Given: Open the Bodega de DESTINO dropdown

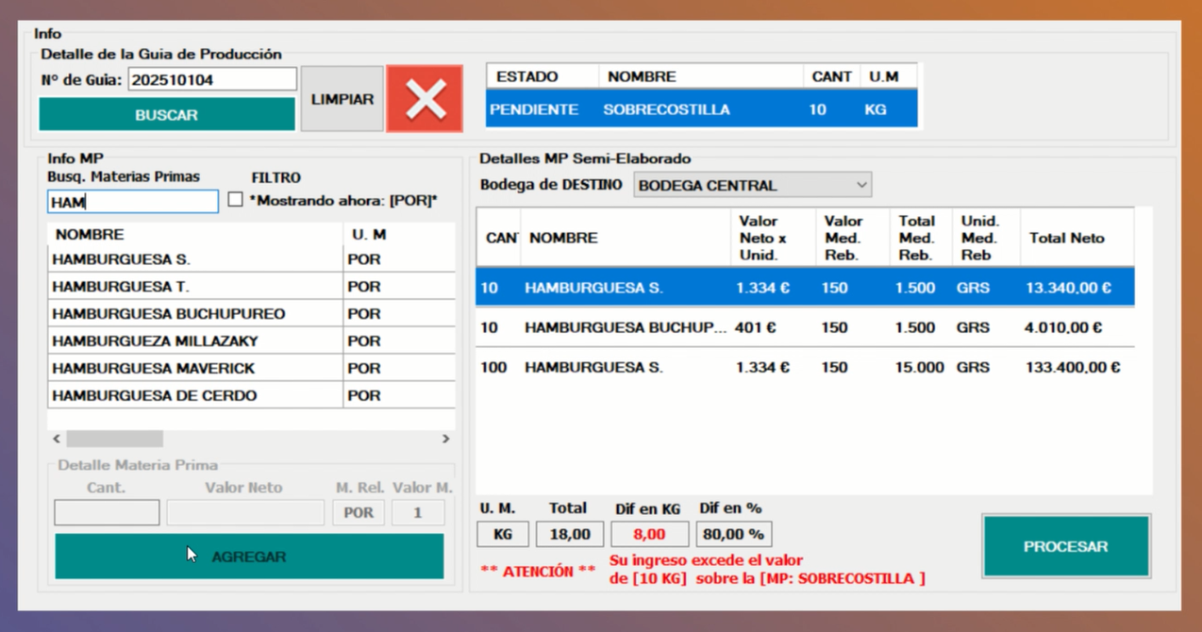Looking at the screenshot, I should pyautogui.click(x=752, y=185).
